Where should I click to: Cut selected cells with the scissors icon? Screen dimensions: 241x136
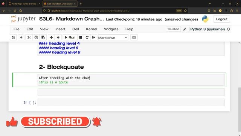click(x=29, y=37)
